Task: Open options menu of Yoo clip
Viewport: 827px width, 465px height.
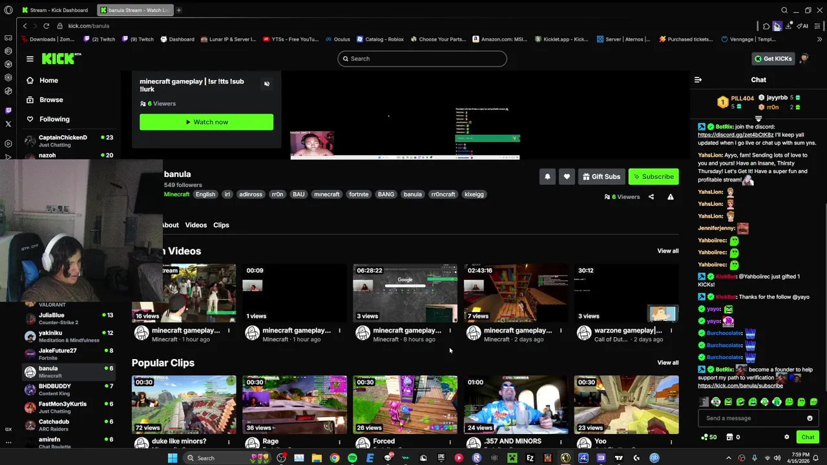Action: coord(671,442)
